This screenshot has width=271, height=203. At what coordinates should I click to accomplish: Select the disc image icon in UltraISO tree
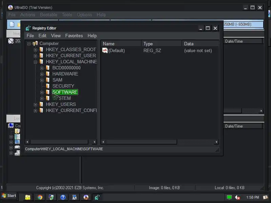(11, 41)
